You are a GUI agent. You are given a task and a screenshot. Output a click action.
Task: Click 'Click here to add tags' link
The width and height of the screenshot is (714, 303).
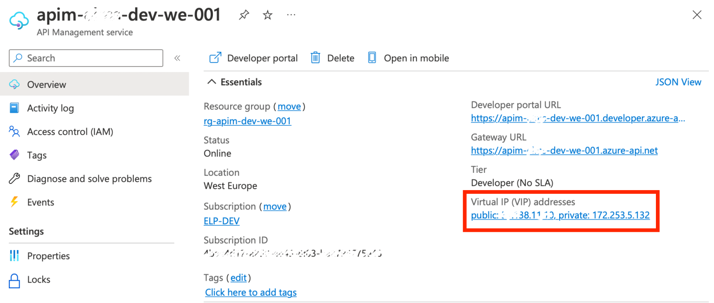251,292
